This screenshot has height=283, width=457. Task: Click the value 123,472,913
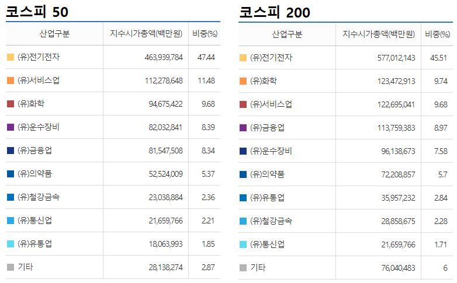[x=396, y=81]
